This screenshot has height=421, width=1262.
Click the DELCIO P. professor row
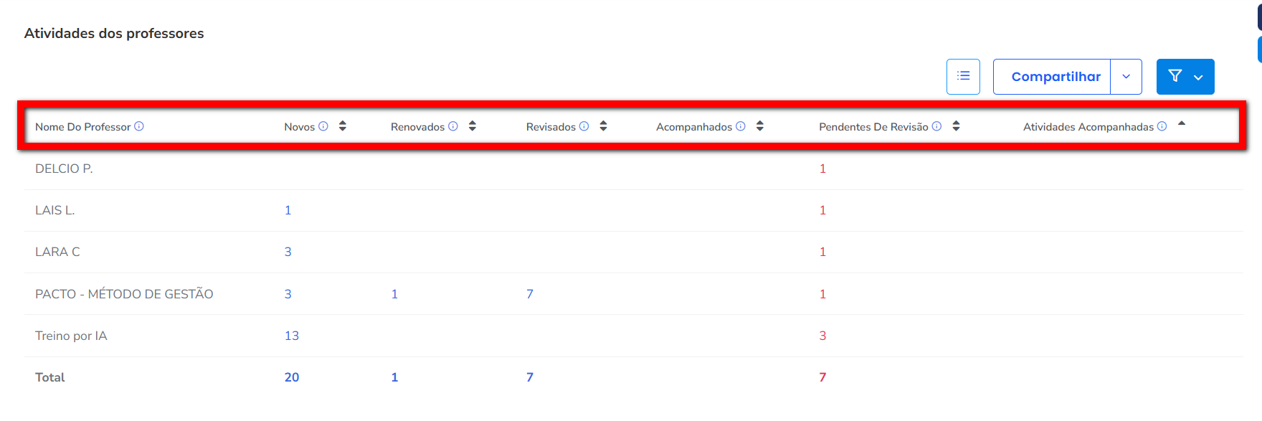(x=65, y=169)
